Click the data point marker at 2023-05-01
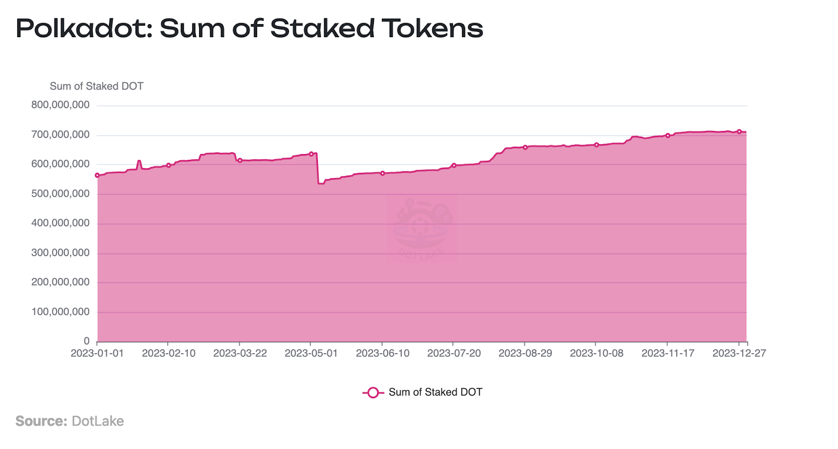This screenshot has height=449, width=838. point(311,154)
